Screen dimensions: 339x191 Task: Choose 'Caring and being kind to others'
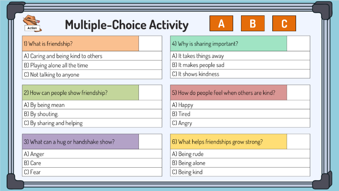tap(92, 56)
